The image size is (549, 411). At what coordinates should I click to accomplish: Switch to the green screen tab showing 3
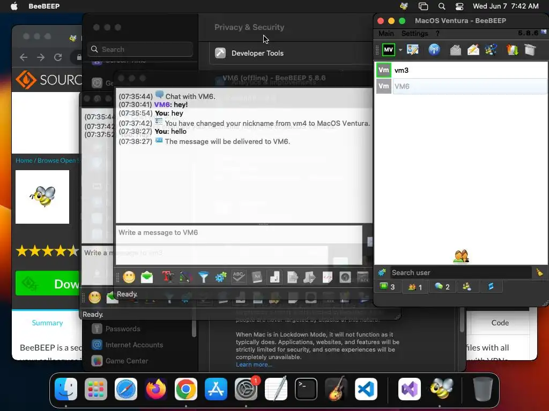387,287
